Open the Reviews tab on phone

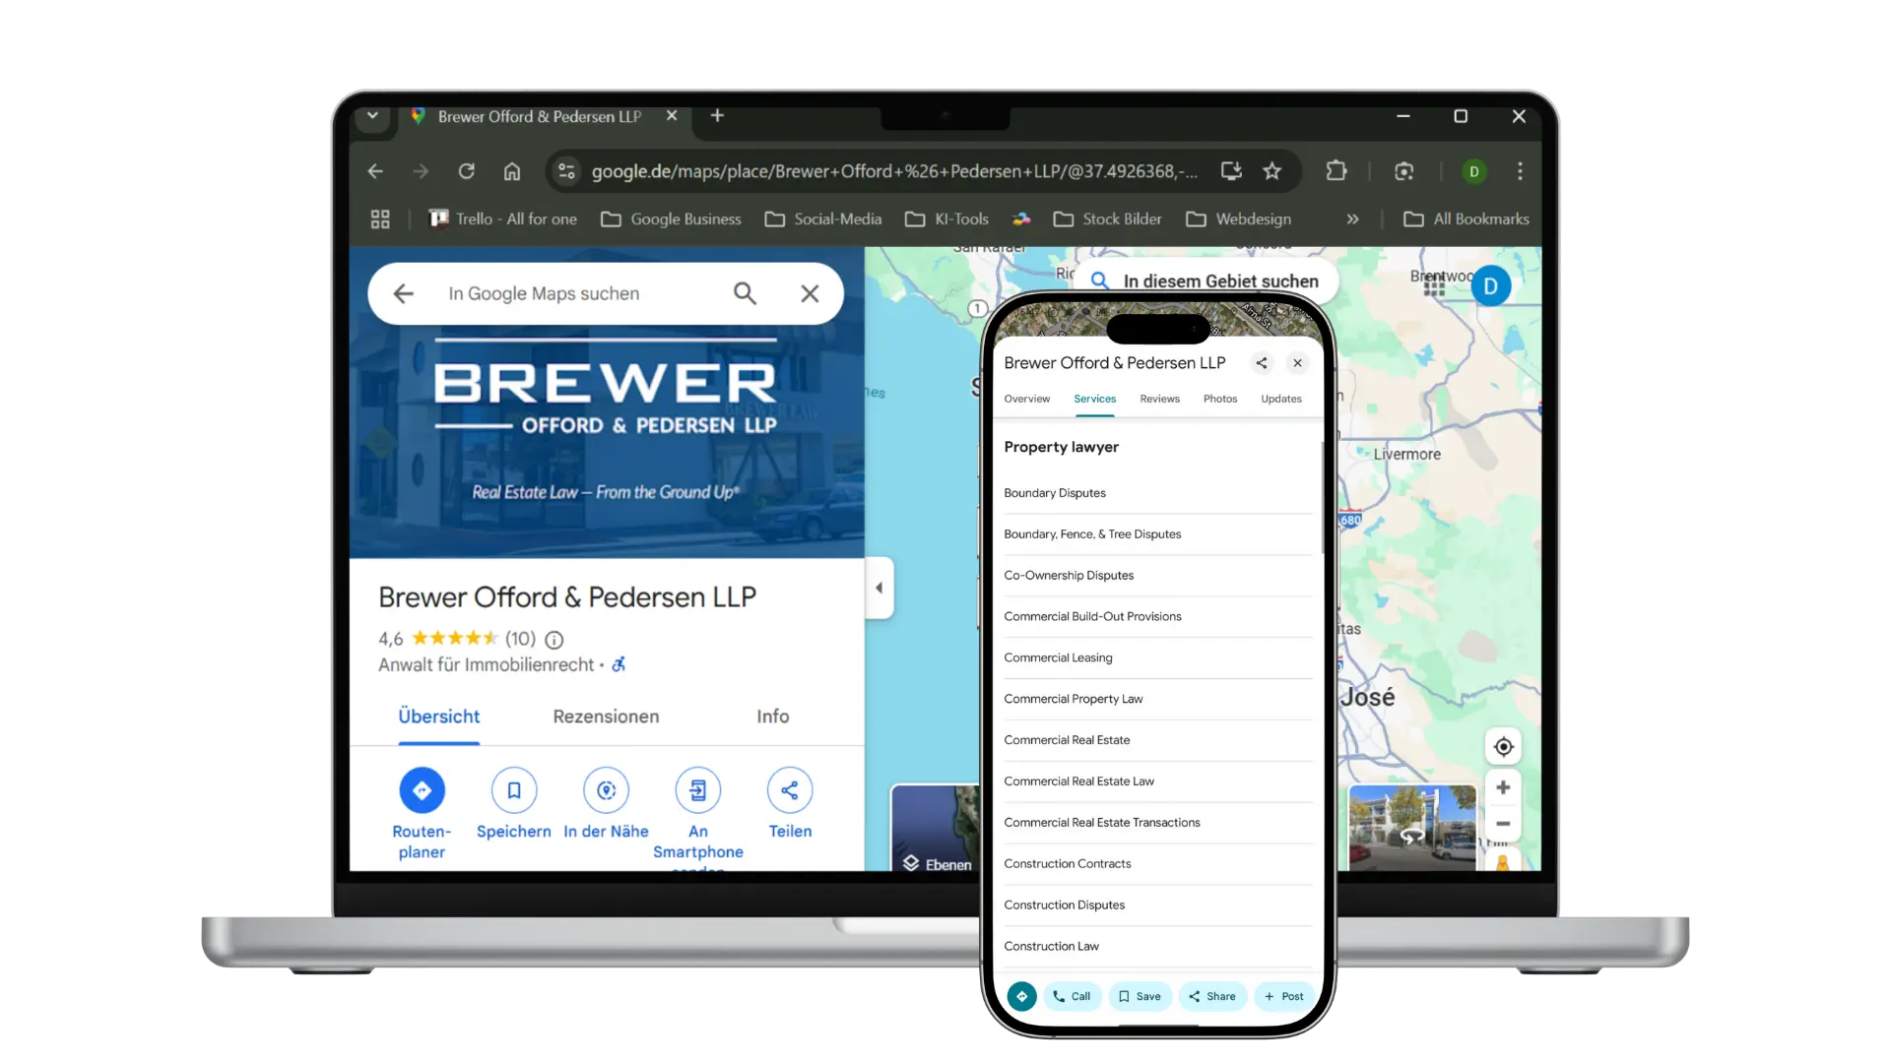(x=1159, y=399)
